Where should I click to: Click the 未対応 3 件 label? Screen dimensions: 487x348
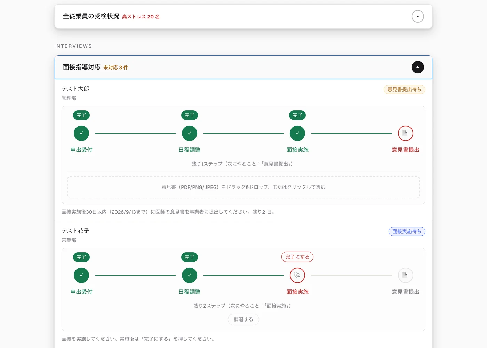116,68
